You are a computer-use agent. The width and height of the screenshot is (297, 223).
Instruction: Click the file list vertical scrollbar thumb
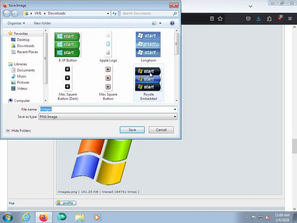click(176, 44)
